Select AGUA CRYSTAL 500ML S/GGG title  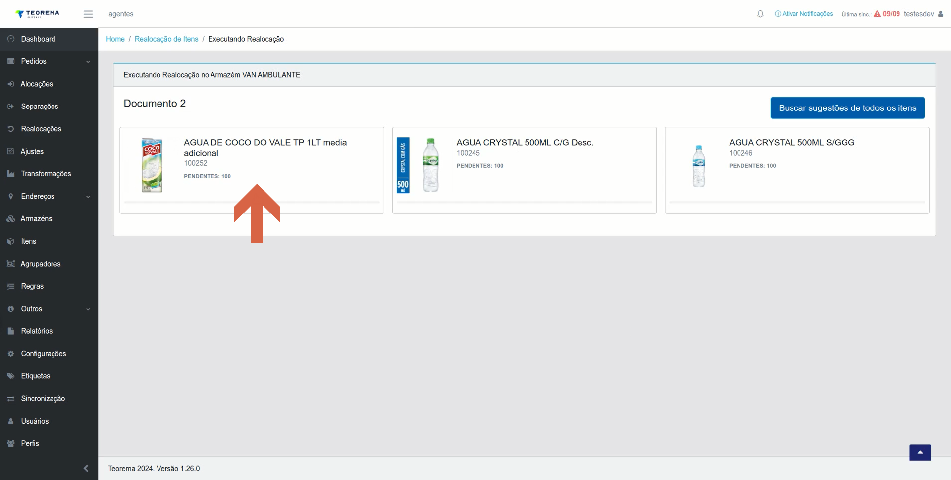click(792, 142)
